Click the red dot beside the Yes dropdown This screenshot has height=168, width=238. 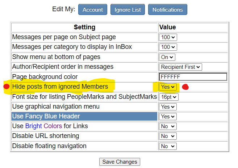185,87
